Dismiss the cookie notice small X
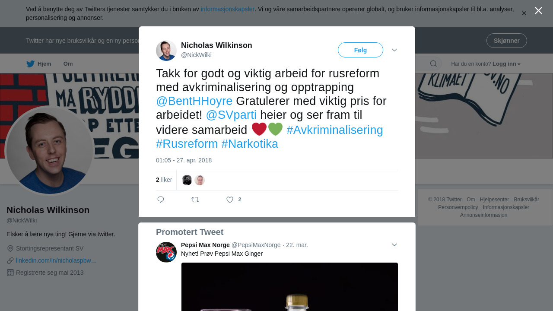This screenshot has height=311, width=553. coord(524,13)
